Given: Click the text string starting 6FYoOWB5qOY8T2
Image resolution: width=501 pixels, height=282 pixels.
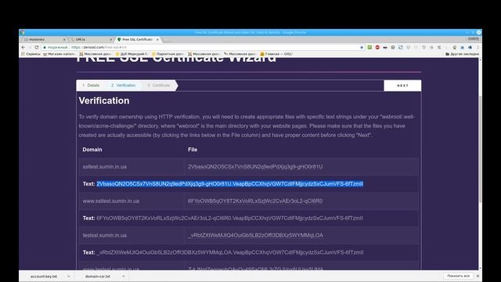Looking at the screenshot, I should point(229,218).
